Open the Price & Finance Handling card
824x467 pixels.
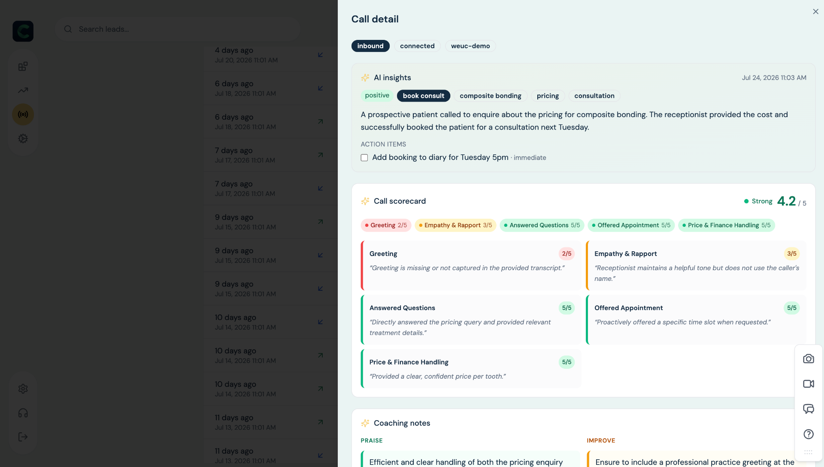tap(471, 369)
